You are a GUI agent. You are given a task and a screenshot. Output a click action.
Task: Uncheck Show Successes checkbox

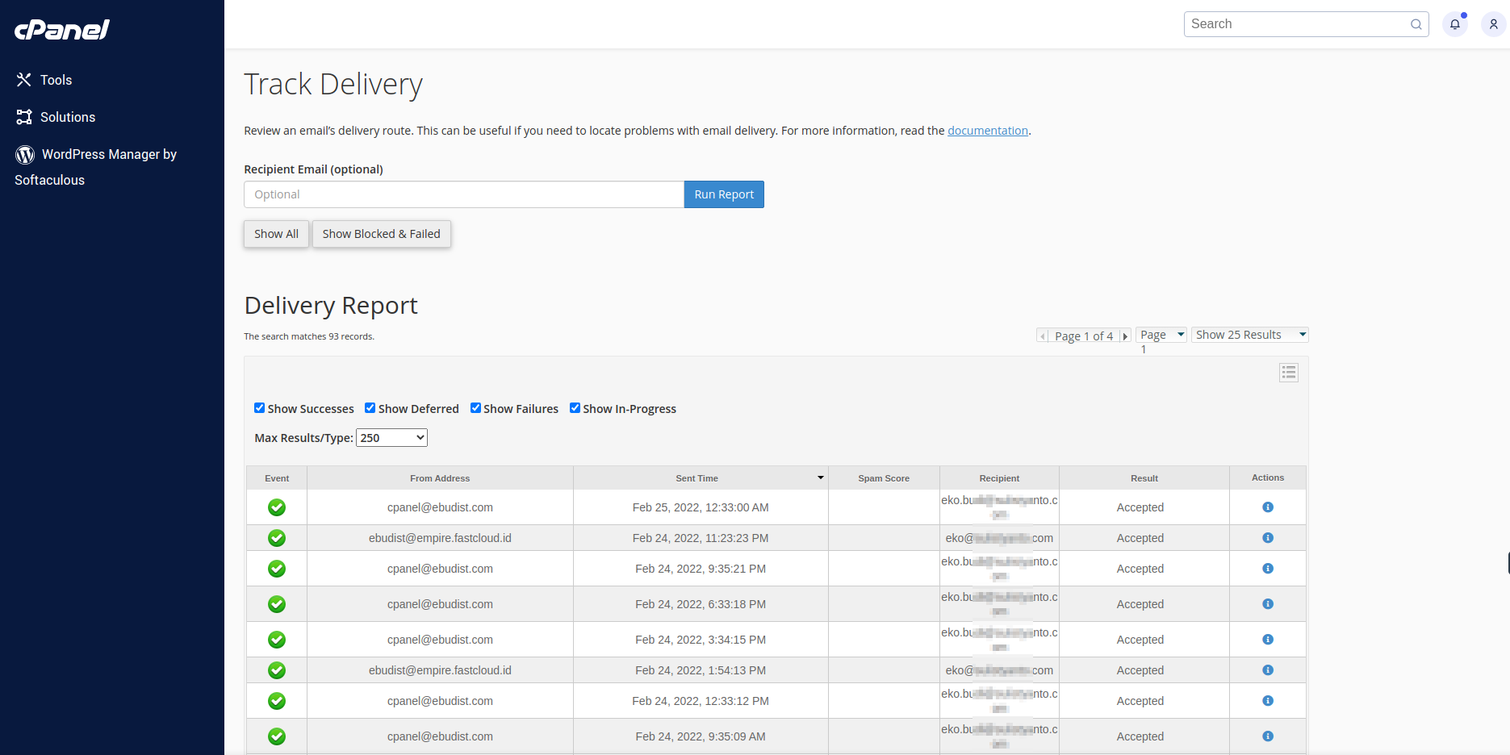click(x=259, y=408)
